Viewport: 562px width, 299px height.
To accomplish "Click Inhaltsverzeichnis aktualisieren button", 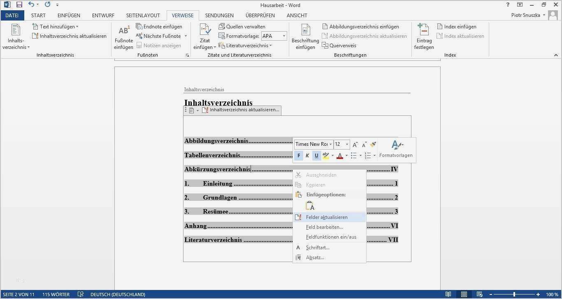I will [x=69, y=36].
